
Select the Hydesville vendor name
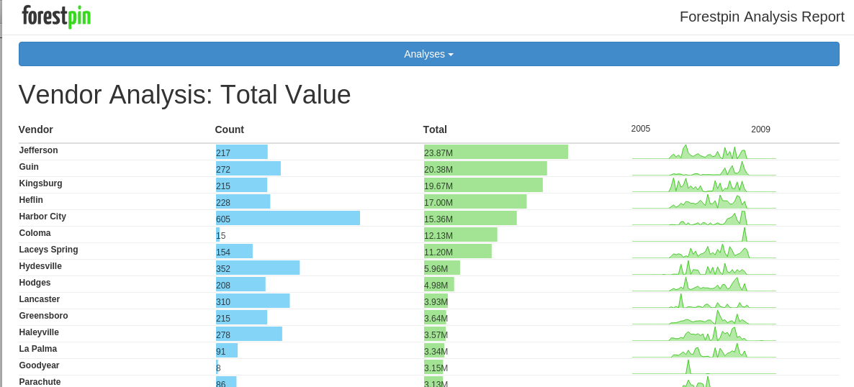coord(40,266)
